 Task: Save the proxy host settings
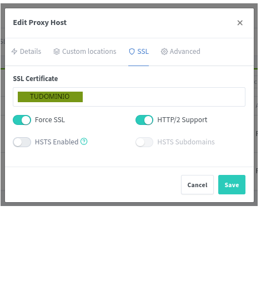coord(232,184)
